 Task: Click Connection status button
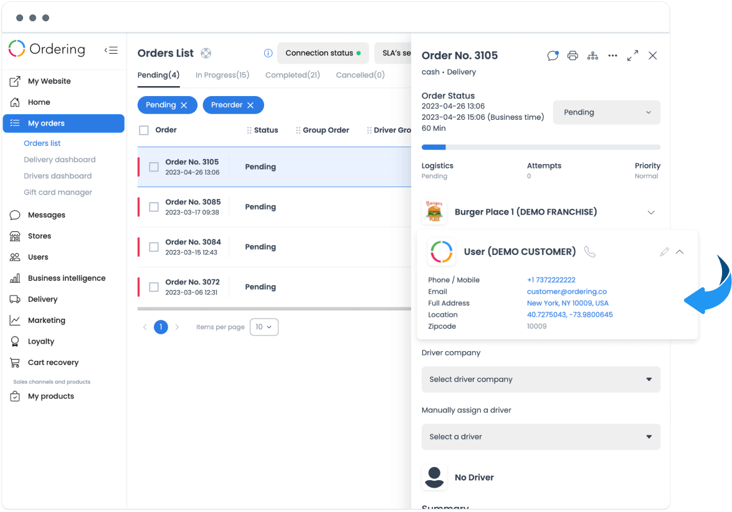tap(323, 53)
